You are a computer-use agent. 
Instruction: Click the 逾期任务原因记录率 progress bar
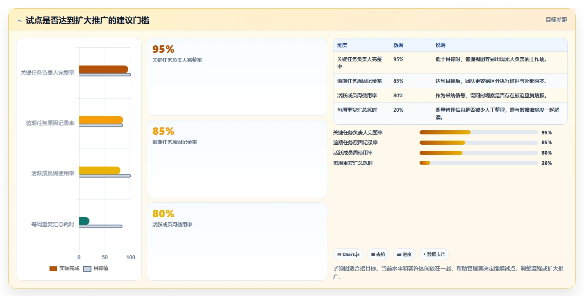(x=479, y=143)
